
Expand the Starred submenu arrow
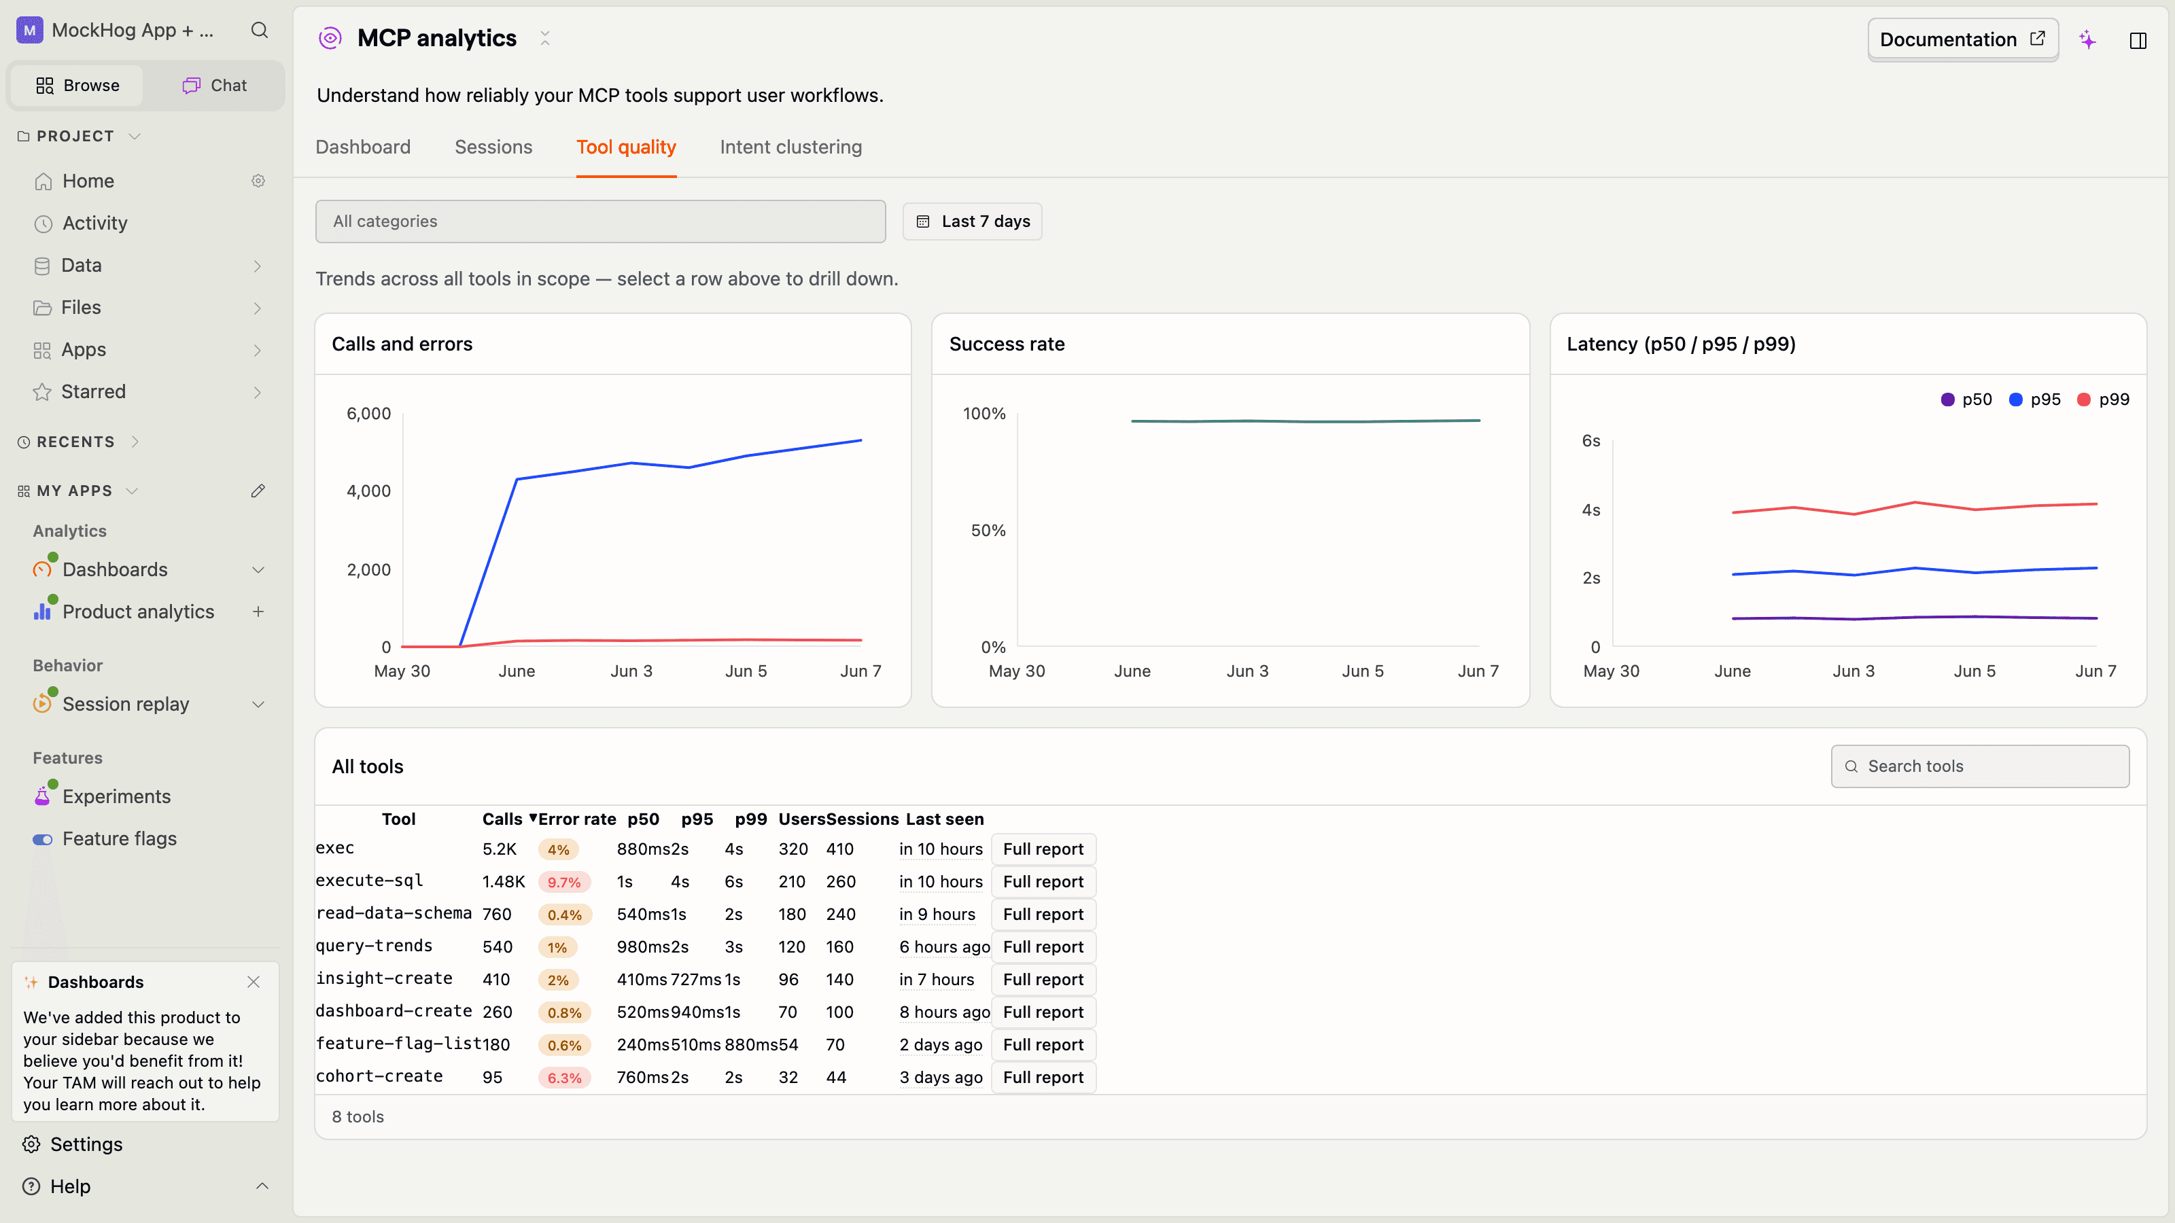[258, 393]
